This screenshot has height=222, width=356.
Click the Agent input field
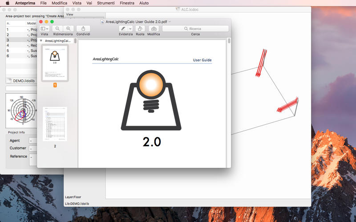[33, 141]
